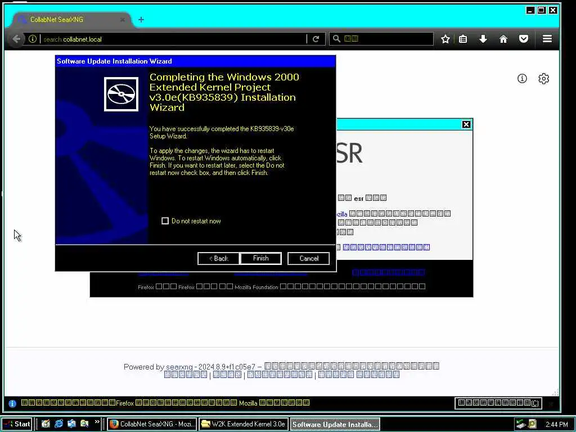
Task: Click the Back button in wizard
Action: click(219, 258)
